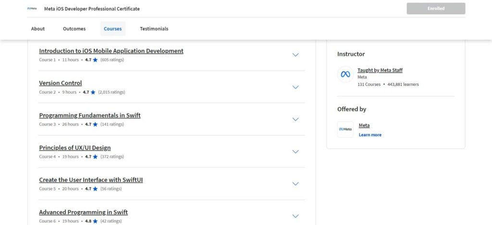Click the Meta iOS Developer Professional Certificate title
The width and height of the screenshot is (492, 225).
tap(92, 9)
